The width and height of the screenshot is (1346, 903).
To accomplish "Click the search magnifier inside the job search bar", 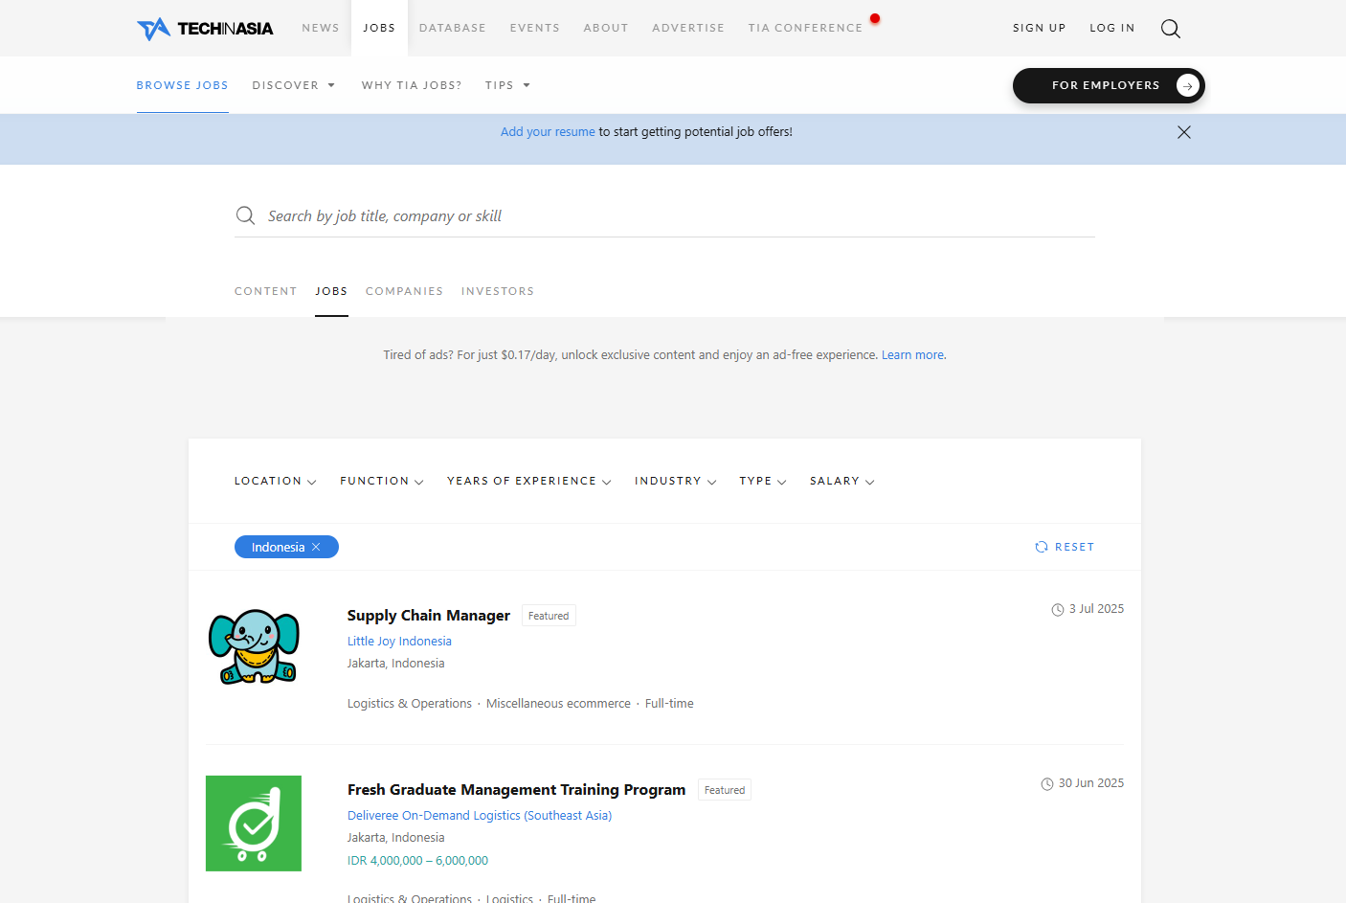I will (x=246, y=214).
